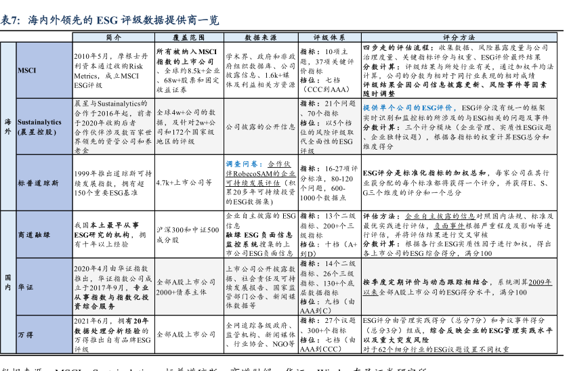Click the cell '1999年推出道琼斯可持续发展指数'

pos(114,183)
